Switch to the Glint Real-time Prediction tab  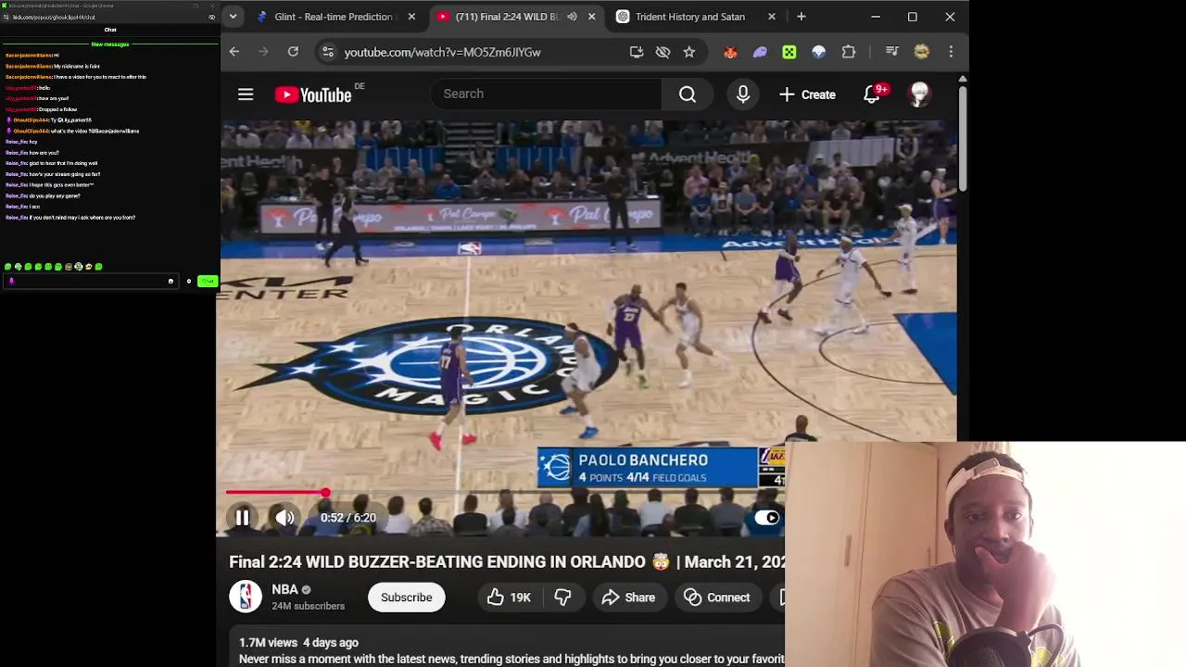click(x=335, y=17)
